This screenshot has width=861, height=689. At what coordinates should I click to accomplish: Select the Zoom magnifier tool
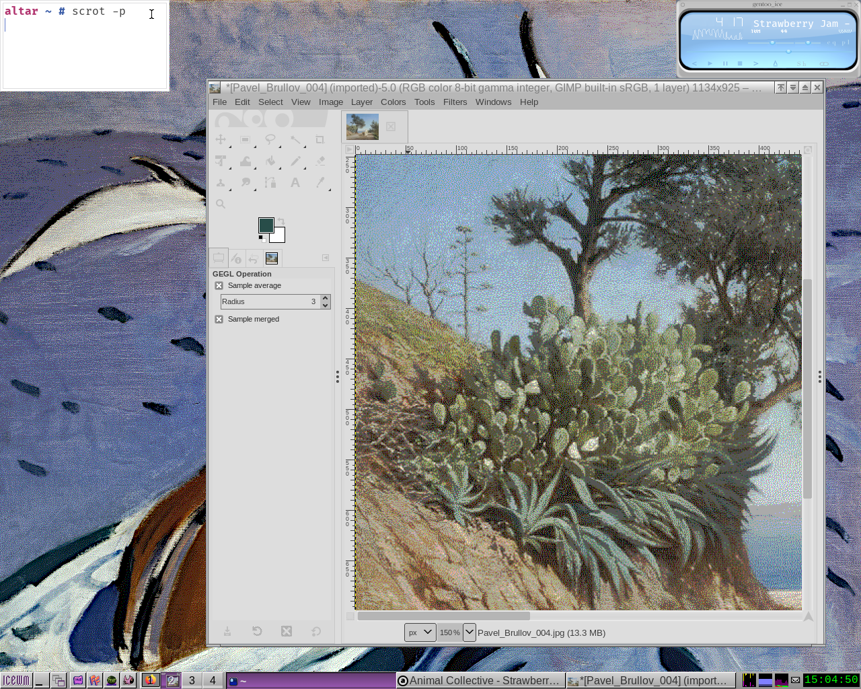click(221, 204)
